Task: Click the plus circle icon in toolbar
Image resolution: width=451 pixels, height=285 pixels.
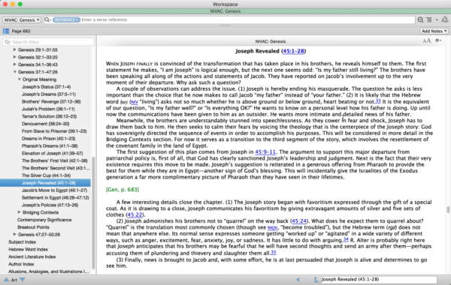Action: [x=437, y=19]
